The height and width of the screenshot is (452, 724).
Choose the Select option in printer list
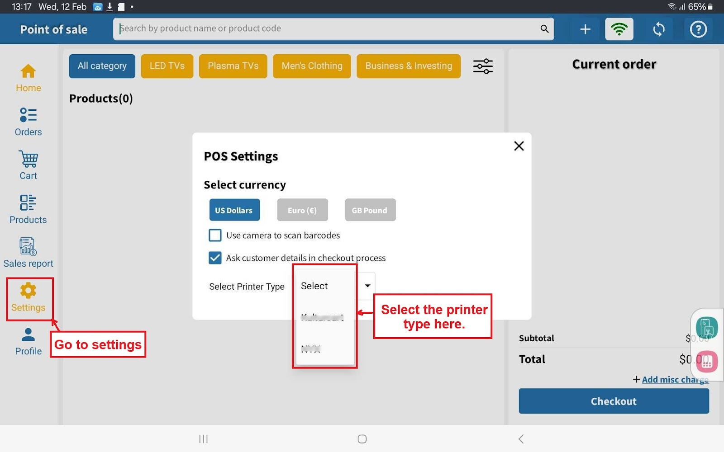click(314, 286)
